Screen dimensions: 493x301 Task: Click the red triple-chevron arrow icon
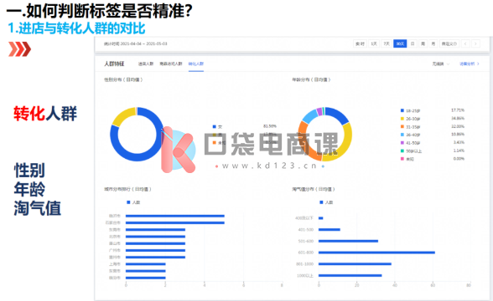point(19,49)
